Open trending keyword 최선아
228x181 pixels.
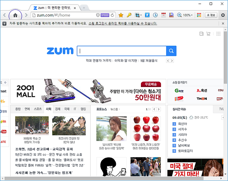(x=182, y=124)
